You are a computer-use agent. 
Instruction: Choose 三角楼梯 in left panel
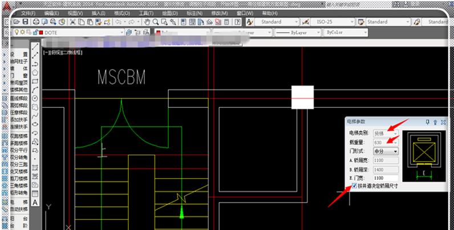pyautogui.click(x=19, y=185)
